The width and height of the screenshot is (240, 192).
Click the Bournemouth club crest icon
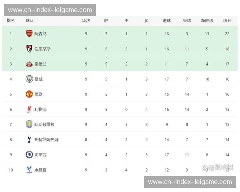tap(29, 49)
